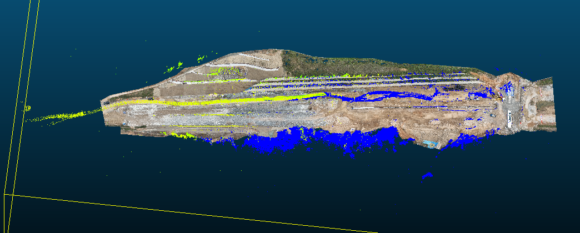Click the long yellow band across the terrain

tap(222, 101)
